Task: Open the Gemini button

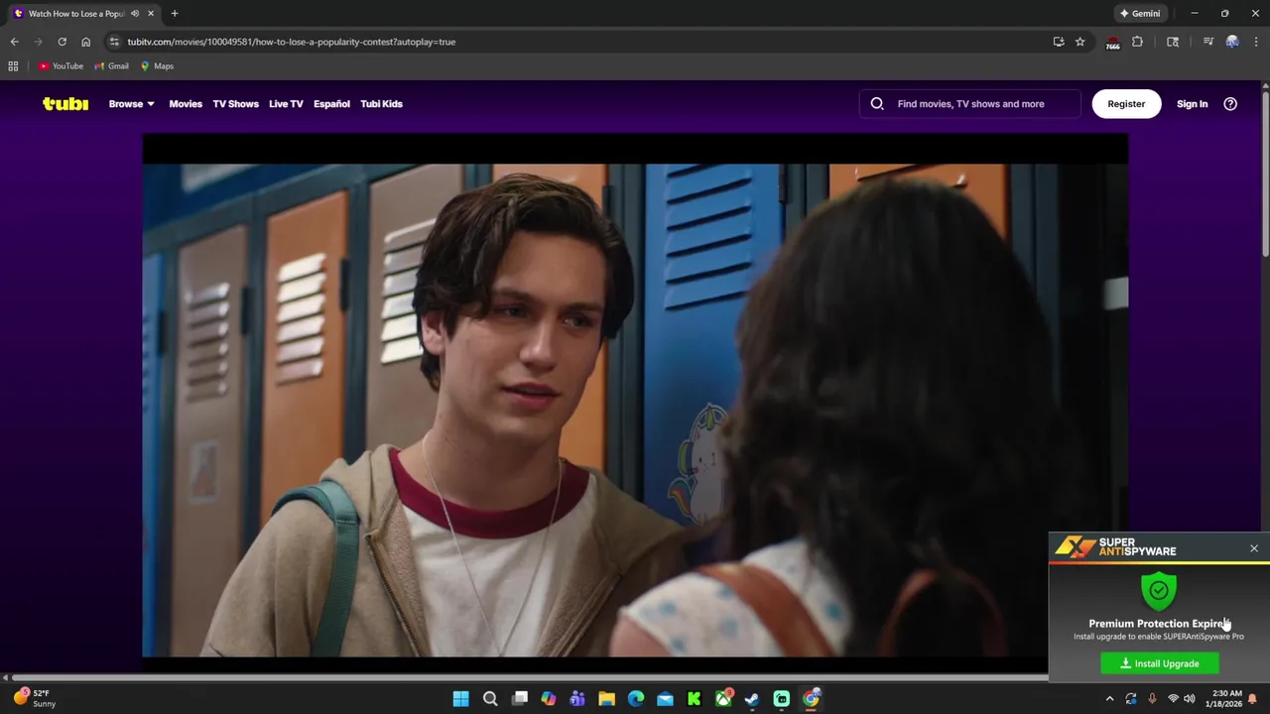Action: pyautogui.click(x=1140, y=14)
